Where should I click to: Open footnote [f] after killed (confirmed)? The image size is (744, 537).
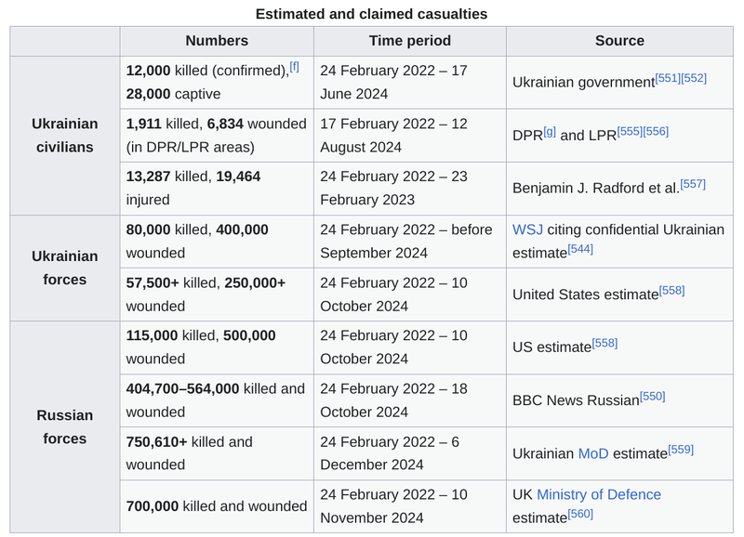coord(294,67)
